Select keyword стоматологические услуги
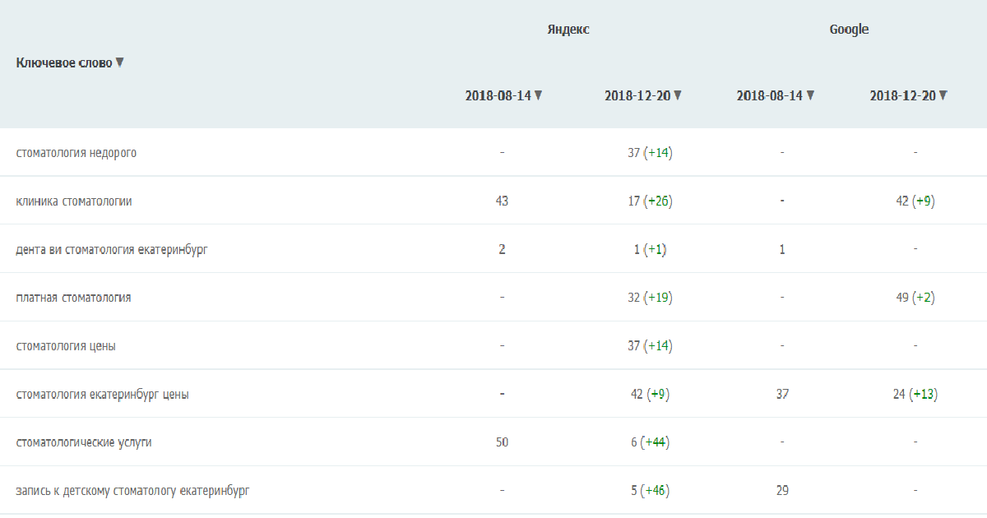The width and height of the screenshot is (987, 518). point(84,442)
